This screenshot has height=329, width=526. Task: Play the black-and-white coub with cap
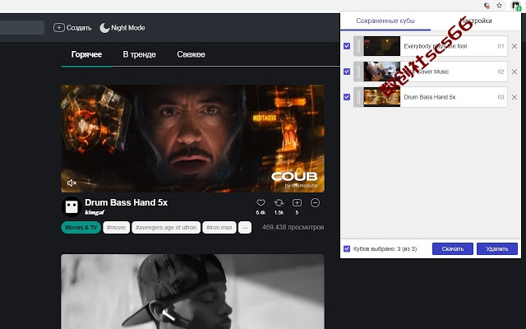[192, 291]
